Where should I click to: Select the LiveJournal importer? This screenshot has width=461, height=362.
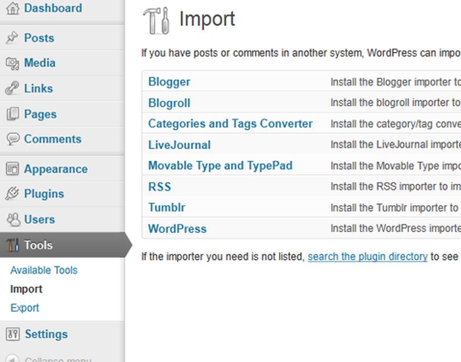tap(179, 145)
